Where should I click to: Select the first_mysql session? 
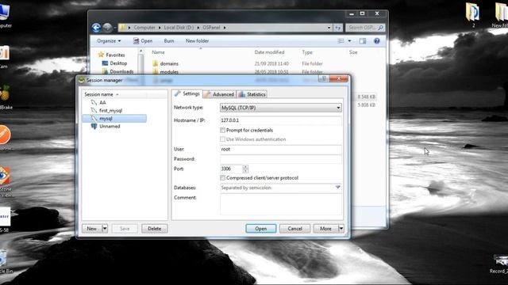point(110,111)
